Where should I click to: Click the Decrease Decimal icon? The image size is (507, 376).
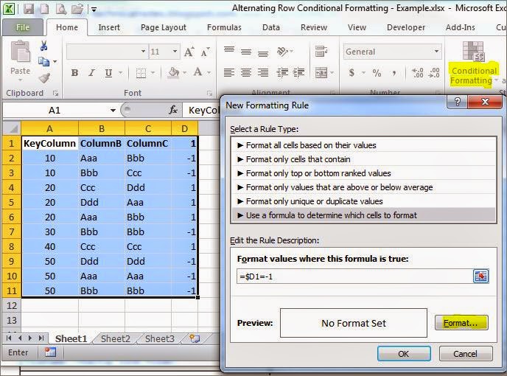pos(433,72)
